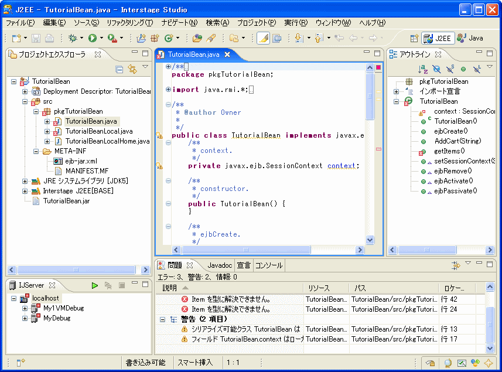The width and height of the screenshot is (502, 372).
Task: Select getItems() in the Outline
Action: click(x=449, y=151)
